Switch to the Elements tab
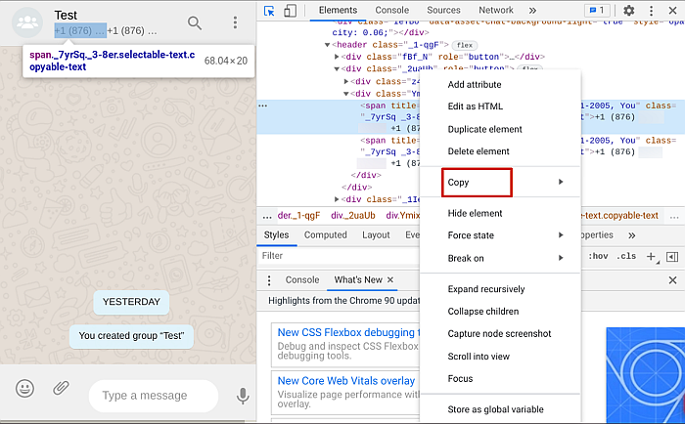 [x=338, y=10]
